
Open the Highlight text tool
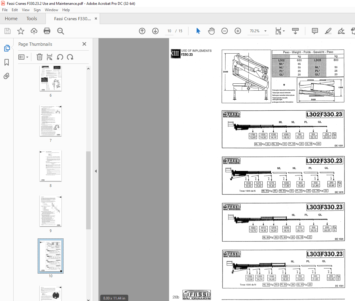[x=328, y=31]
